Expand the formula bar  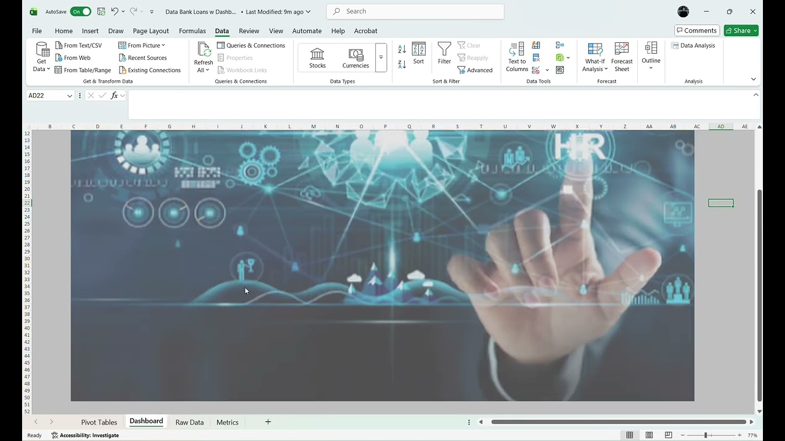(x=756, y=95)
